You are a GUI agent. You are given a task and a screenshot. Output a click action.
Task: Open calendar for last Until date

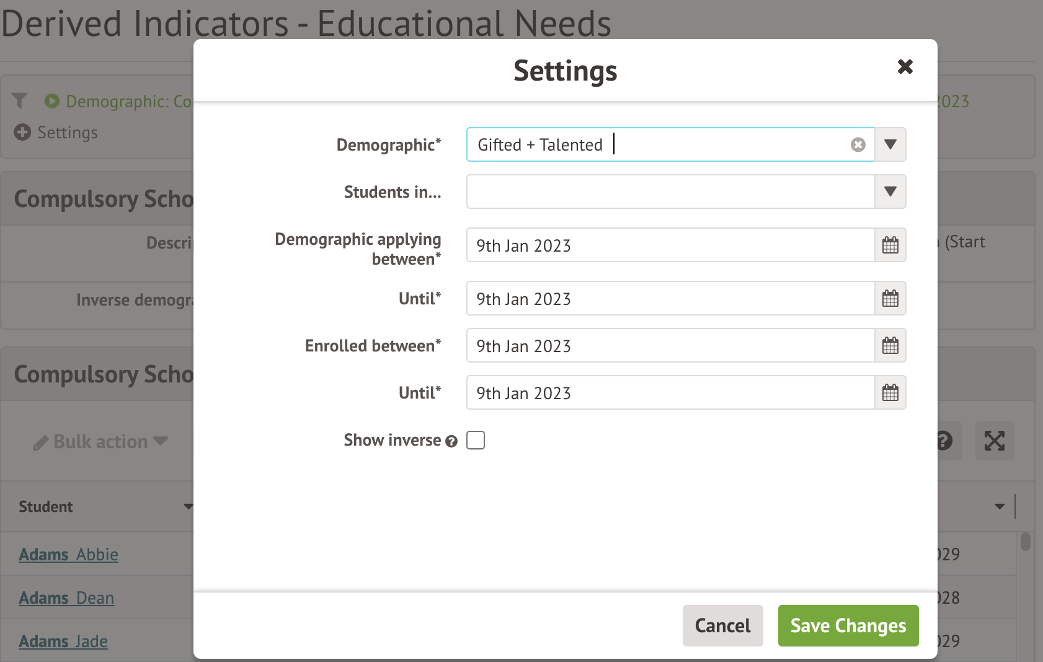click(890, 393)
